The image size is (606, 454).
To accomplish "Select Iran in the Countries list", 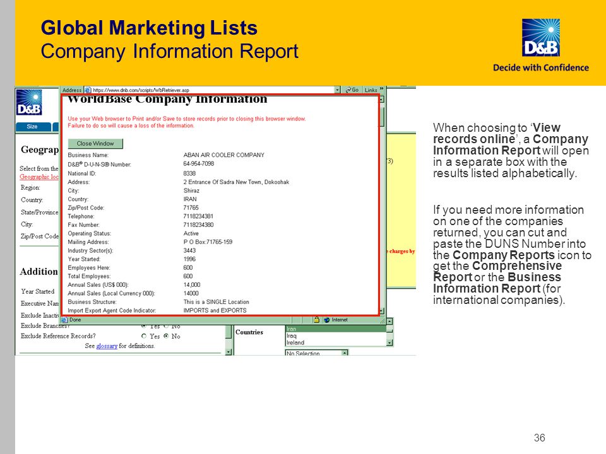I will (335, 329).
